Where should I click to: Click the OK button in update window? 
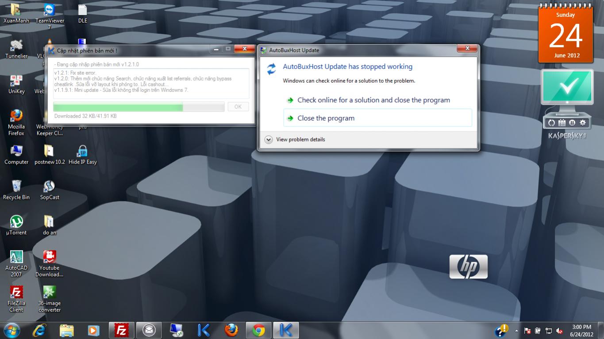(x=238, y=107)
